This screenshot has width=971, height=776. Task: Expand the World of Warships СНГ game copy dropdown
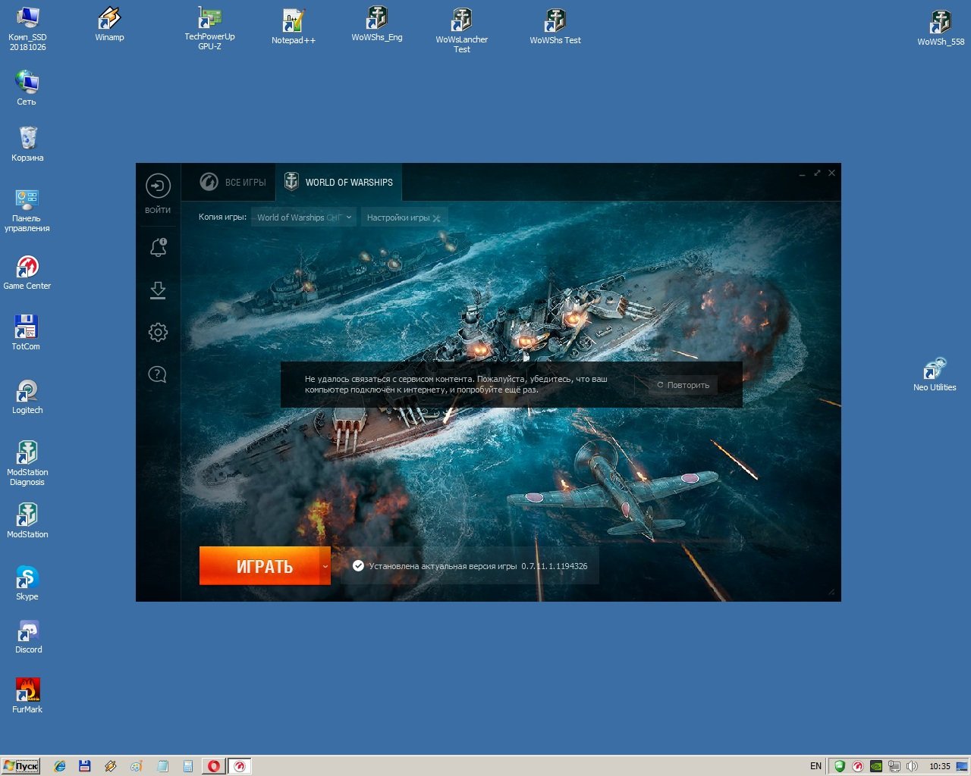pyautogui.click(x=303, y=217)
